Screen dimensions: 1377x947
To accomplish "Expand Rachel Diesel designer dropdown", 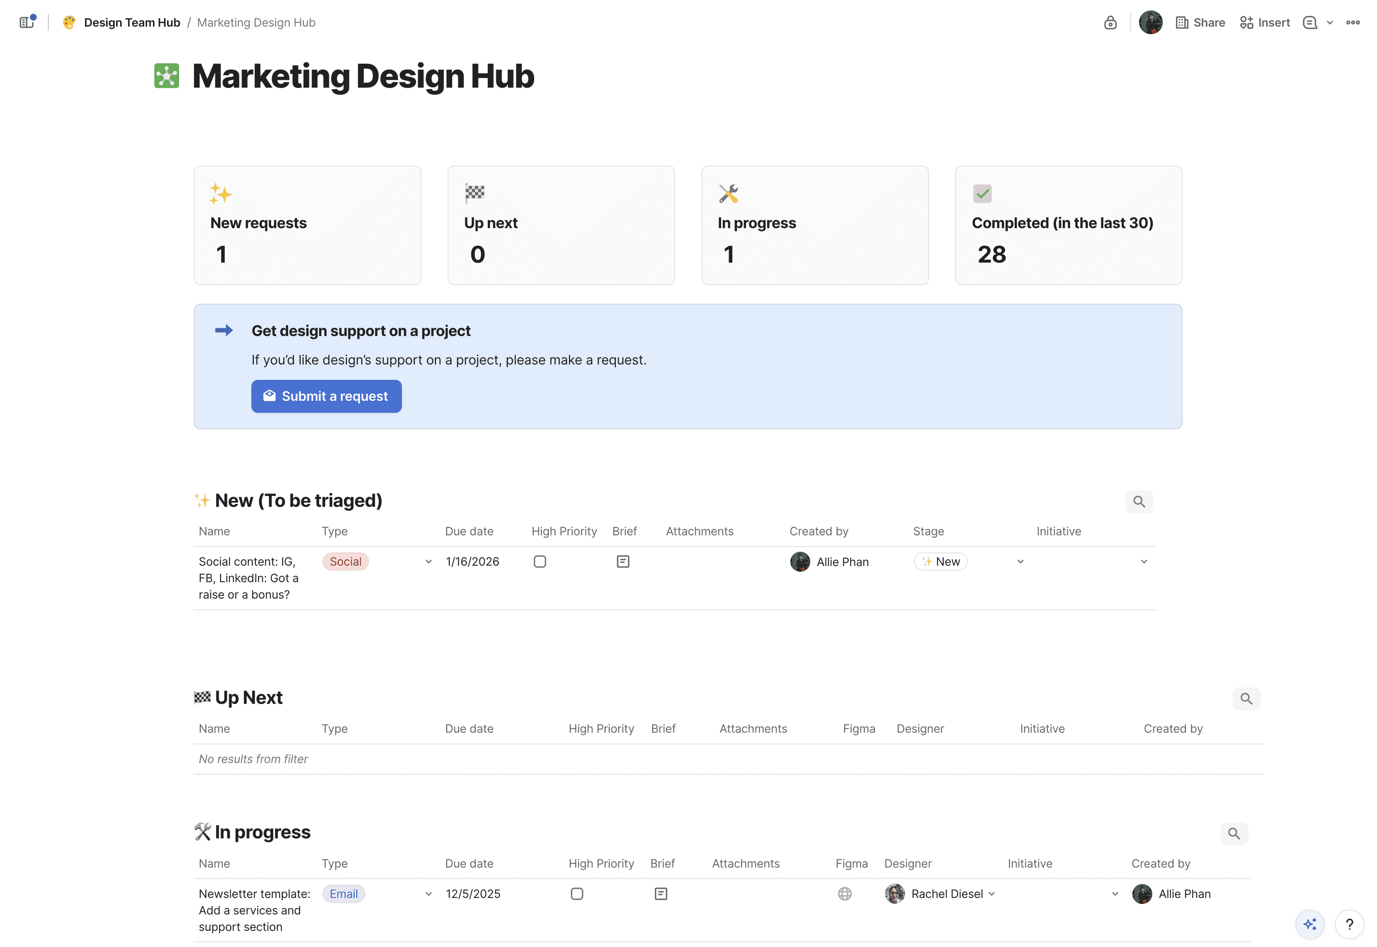I will pos(992,893).
